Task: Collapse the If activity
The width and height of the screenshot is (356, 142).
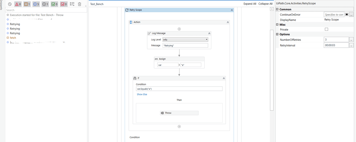Action: pos(224,78)
